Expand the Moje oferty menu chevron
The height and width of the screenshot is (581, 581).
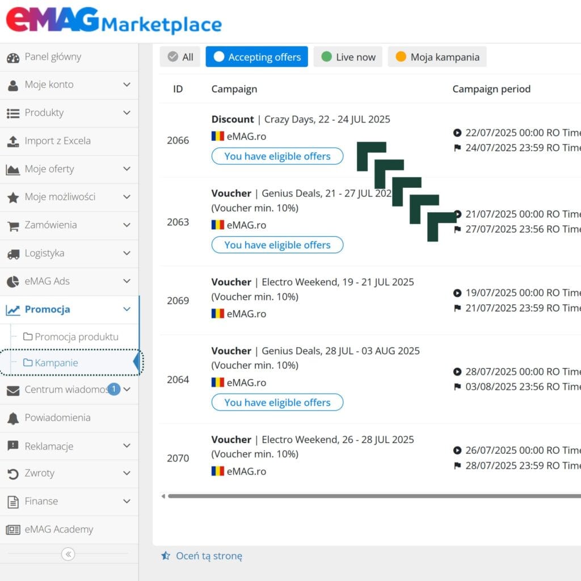coord(127,169)
